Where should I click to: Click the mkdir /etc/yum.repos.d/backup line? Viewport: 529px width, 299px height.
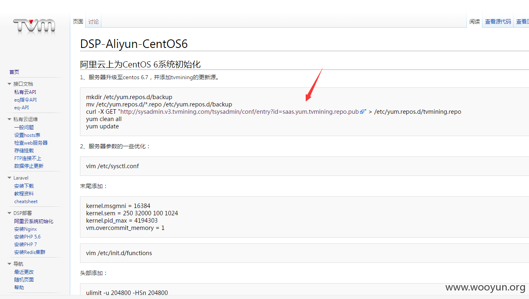coord(129,97)
